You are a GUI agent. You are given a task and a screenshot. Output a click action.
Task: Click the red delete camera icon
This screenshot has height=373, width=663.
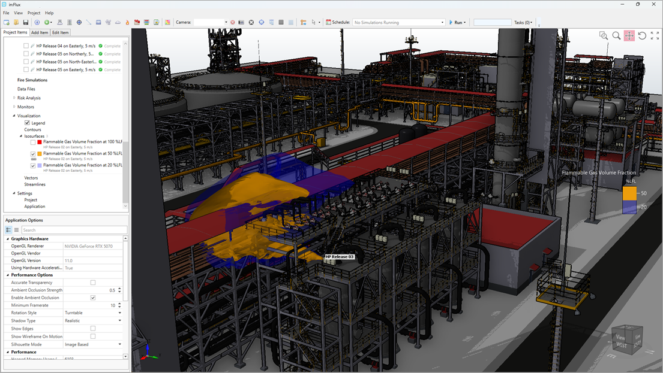click(x=233, y=22)
